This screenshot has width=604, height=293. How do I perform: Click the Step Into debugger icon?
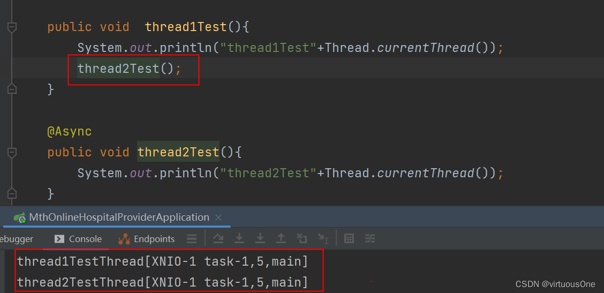pos(239,239)
